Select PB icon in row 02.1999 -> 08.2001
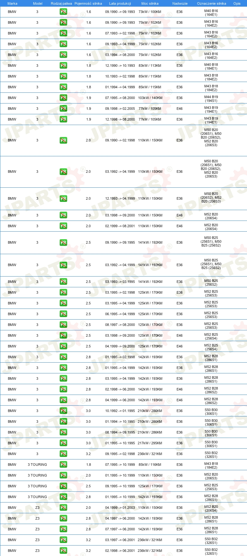247x556 pixels. [63, 226]
